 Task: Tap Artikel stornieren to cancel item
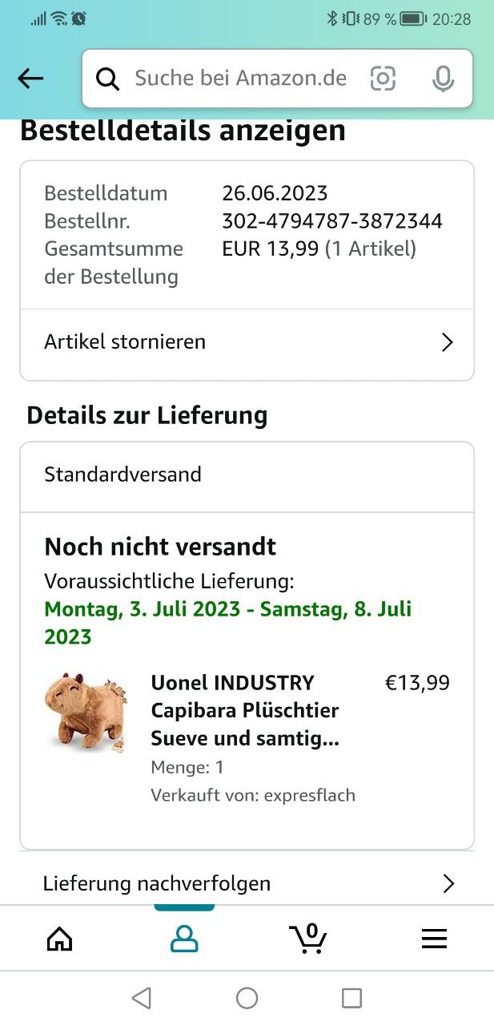125,342
